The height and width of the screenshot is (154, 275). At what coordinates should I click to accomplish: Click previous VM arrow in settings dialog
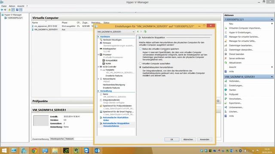click(x=137, y=32)
